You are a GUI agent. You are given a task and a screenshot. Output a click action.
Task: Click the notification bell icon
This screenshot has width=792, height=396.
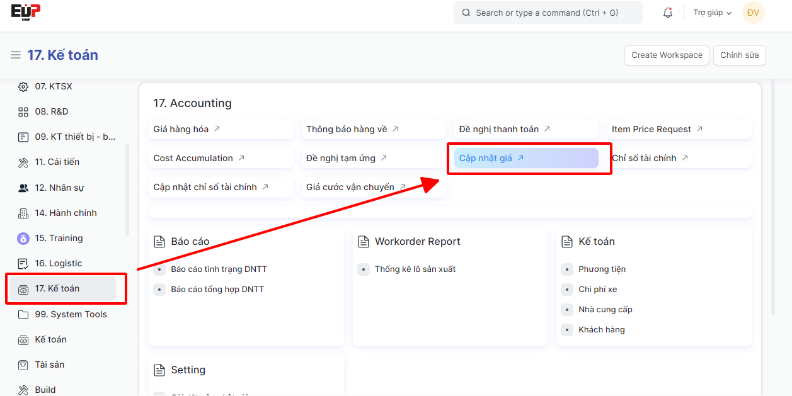668,13
